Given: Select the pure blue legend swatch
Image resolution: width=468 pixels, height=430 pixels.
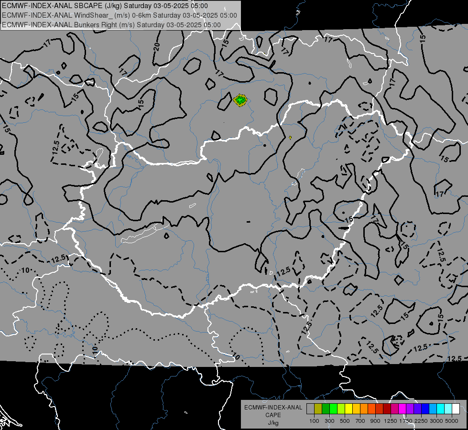Looking at the screenshot, I should point(425,408).
